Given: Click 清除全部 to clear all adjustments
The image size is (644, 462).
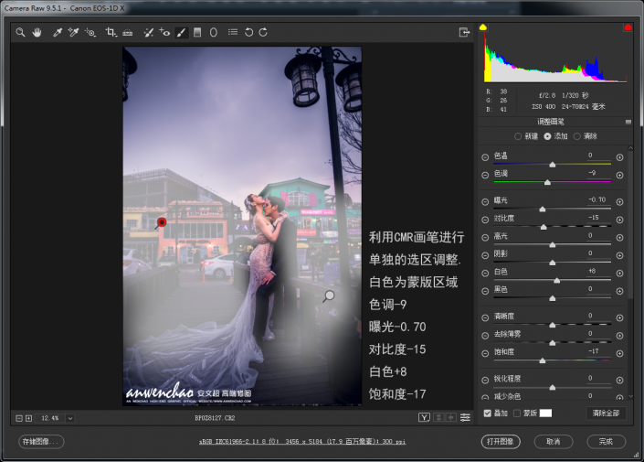Looking at the screenshot, I should click(607, 413).
